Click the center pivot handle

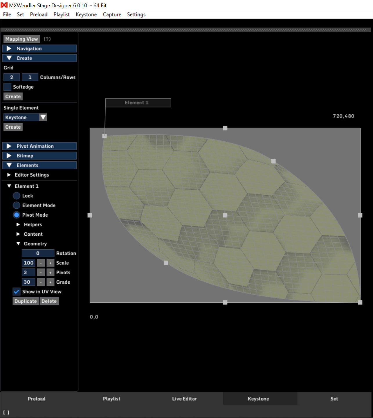(x=225, y=215)
